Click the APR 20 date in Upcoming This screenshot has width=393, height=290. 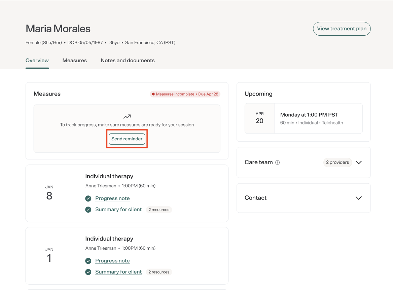pyautogui.click(x=260, y=118)
